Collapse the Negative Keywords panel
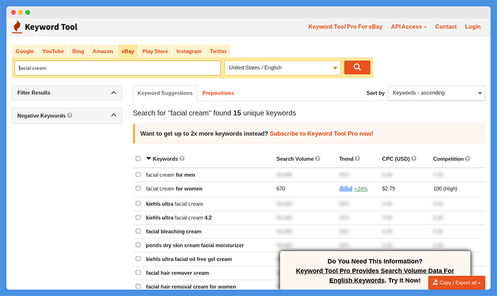 67,115
